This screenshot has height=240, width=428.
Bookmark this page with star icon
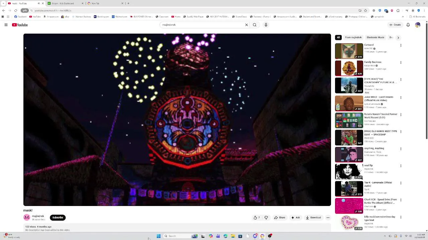(365, 10)
